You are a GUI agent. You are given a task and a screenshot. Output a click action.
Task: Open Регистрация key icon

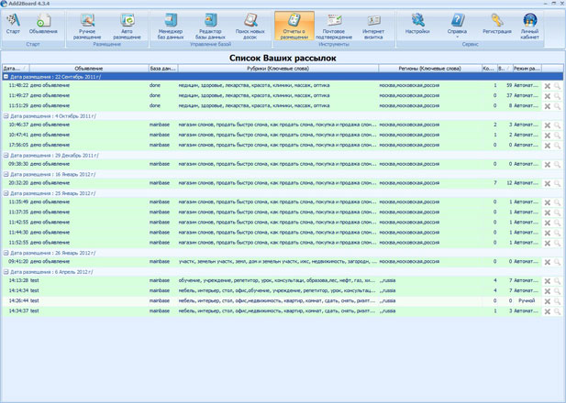tap(497, 24)
